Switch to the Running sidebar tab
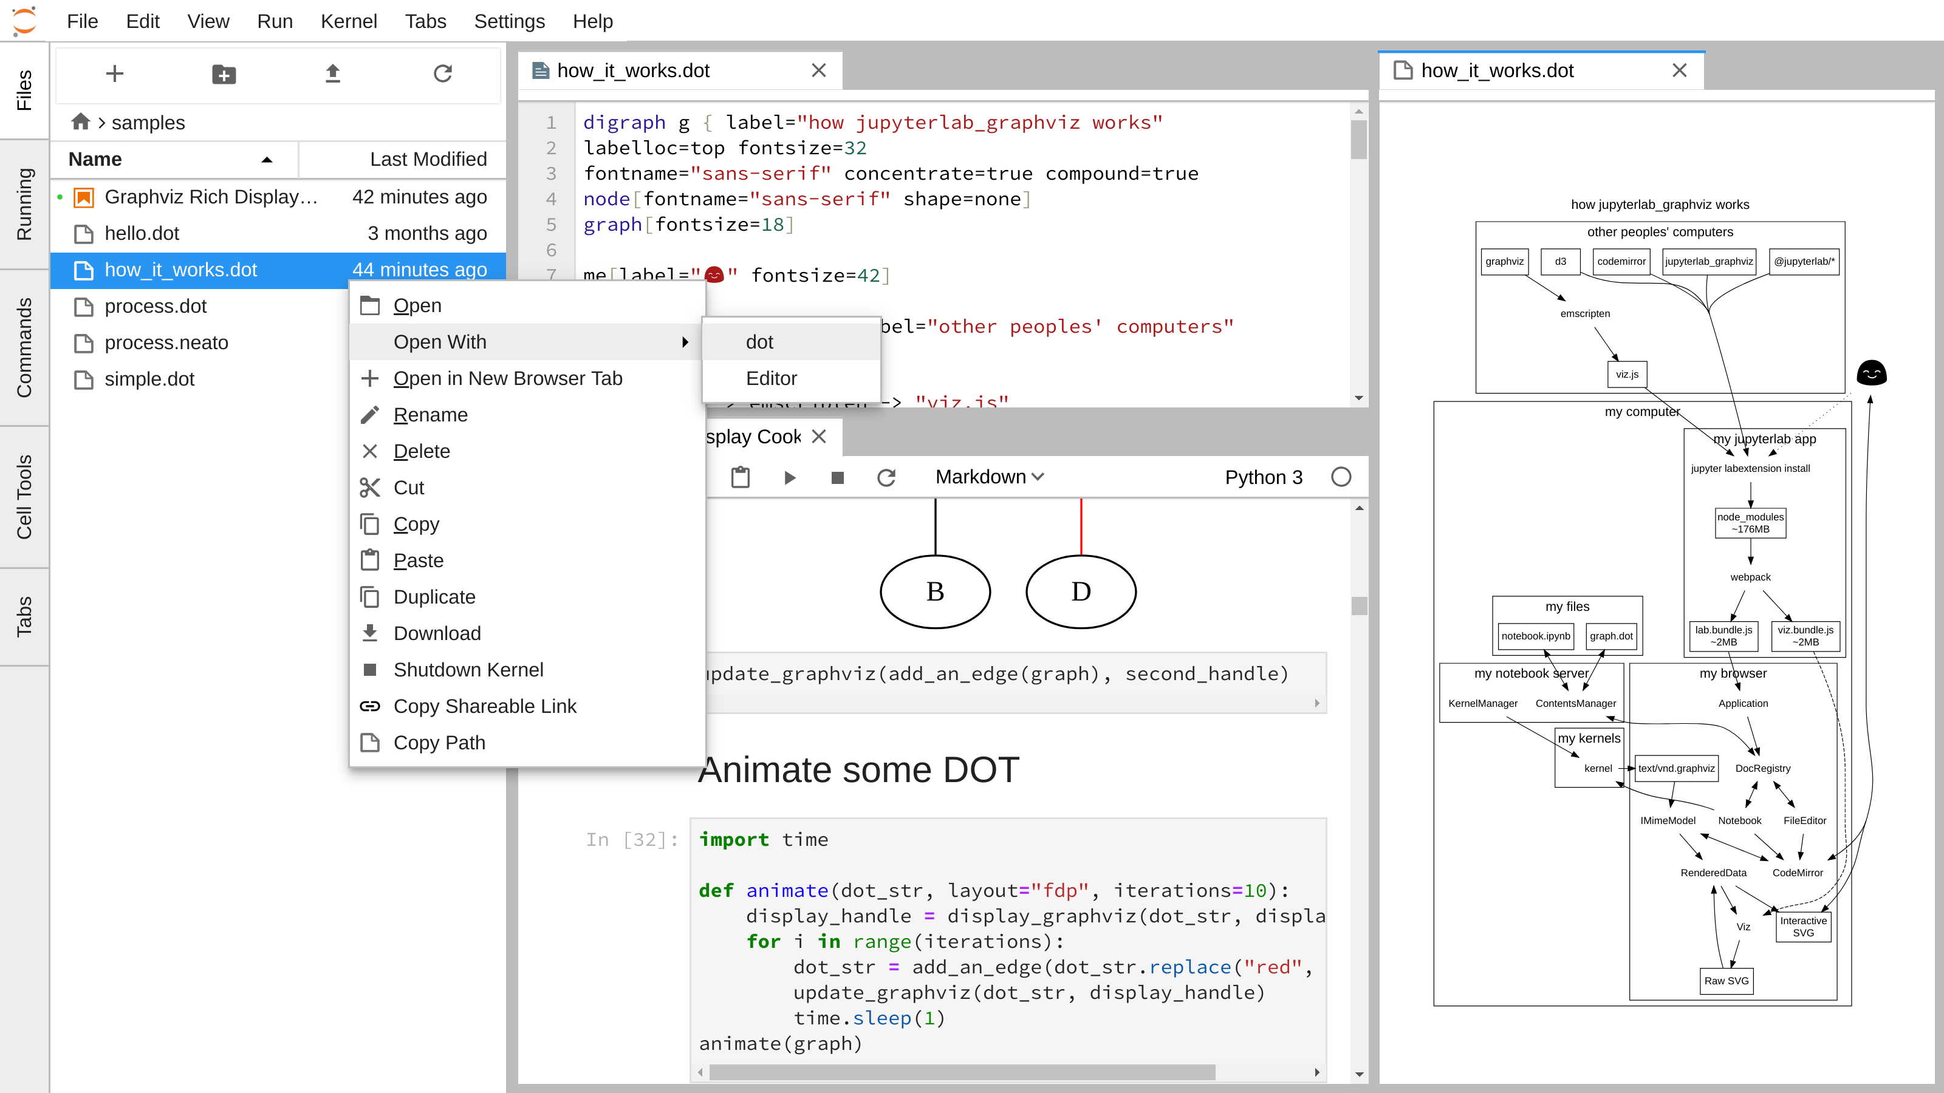The image size is (1944, 1093). click(x=24, y=203)
